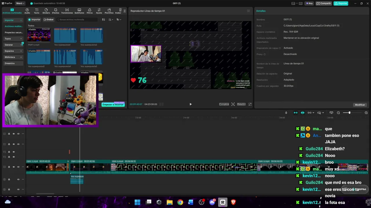The width and height of the screenshot is (371, 208).
Task: Select the Voz superpuesta2 audio thumbnail
Action: (92, 35)
